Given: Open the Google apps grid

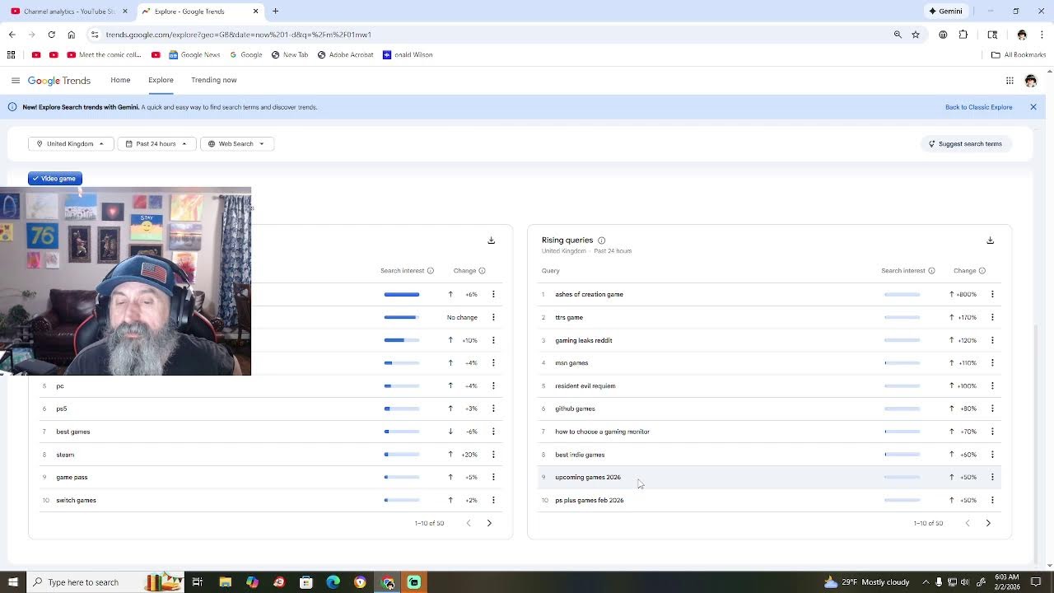Looking at the screenshot, I should [1010, 80].
